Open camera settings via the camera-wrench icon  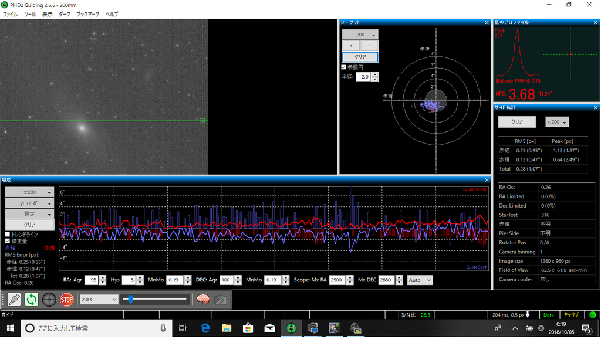point(221,300)
